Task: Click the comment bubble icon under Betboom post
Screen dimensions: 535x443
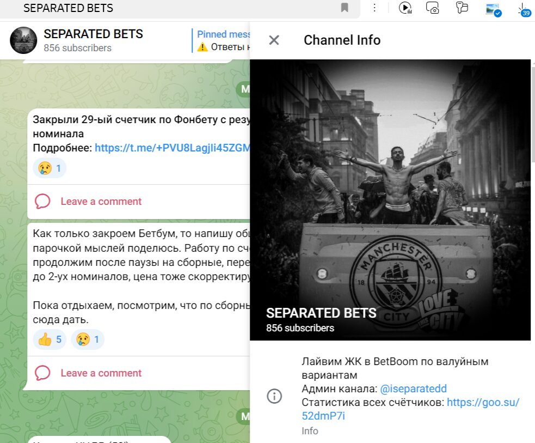Action: [42, 373]
